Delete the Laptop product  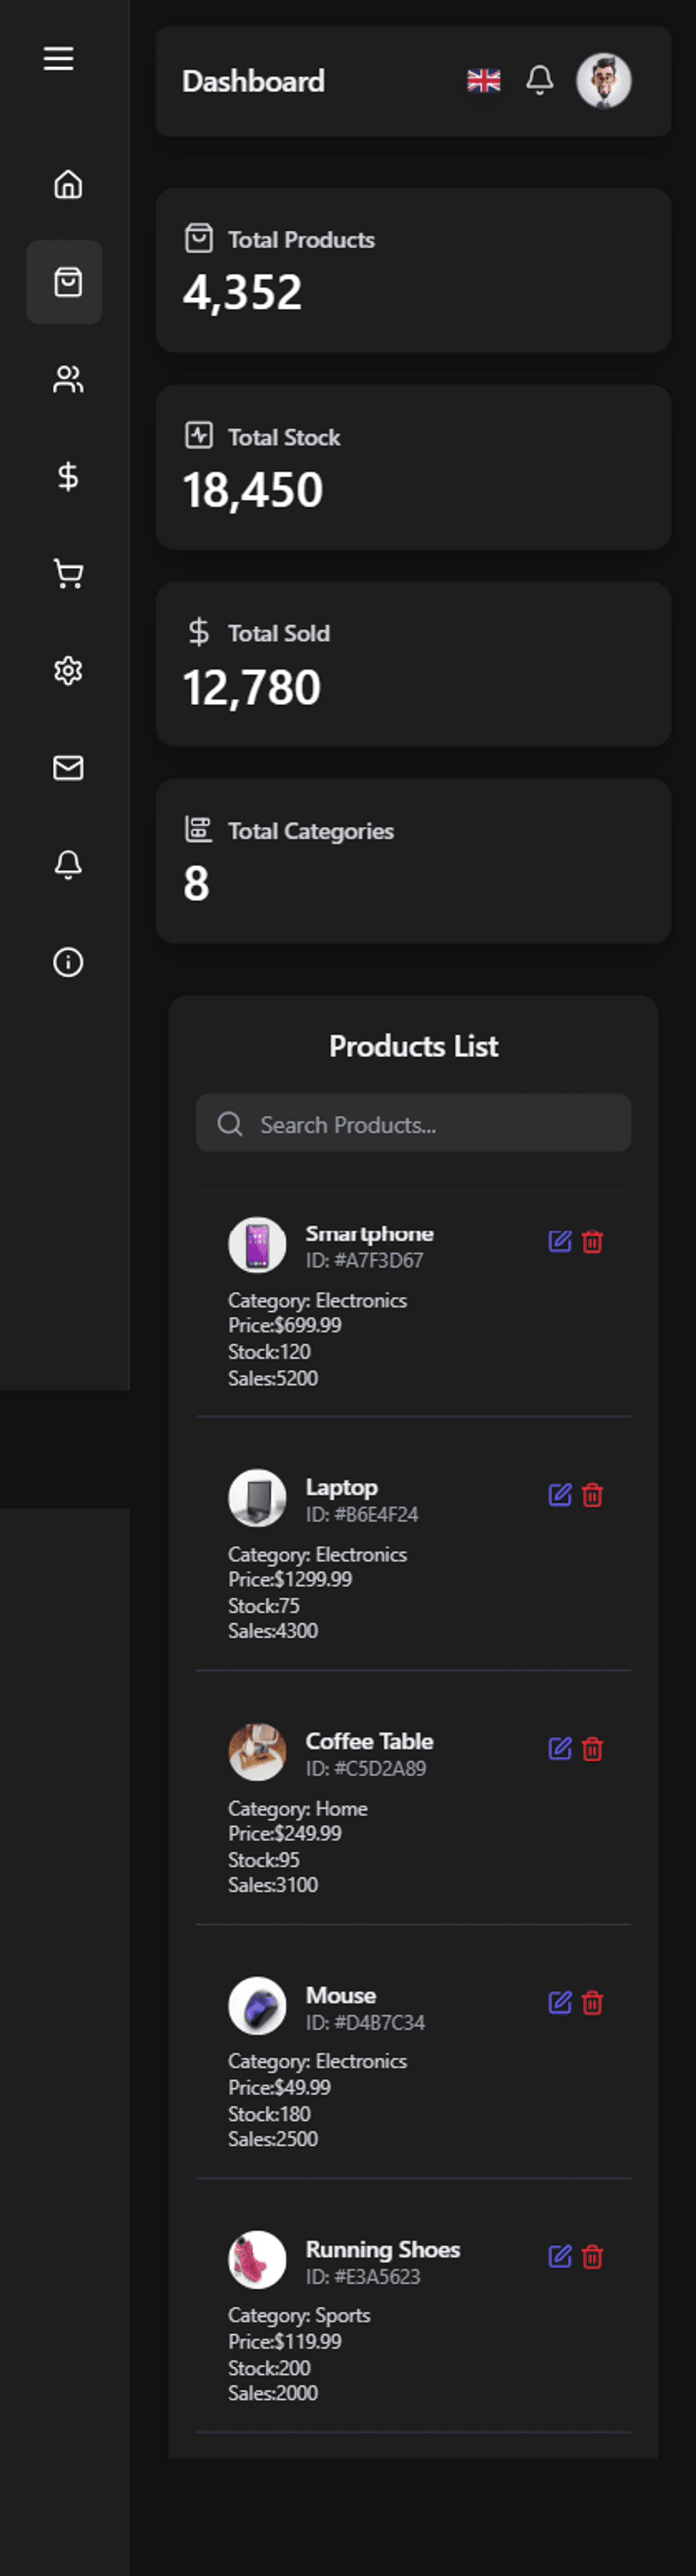click(x=592, y=1495)
